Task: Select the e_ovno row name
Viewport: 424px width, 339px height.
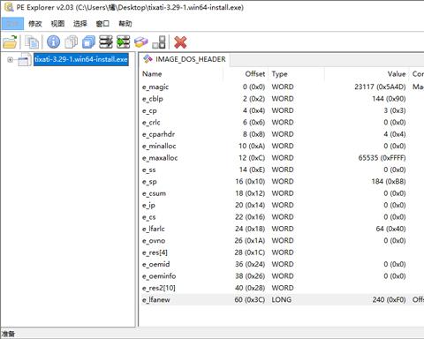Action: (x=154, y=241)
